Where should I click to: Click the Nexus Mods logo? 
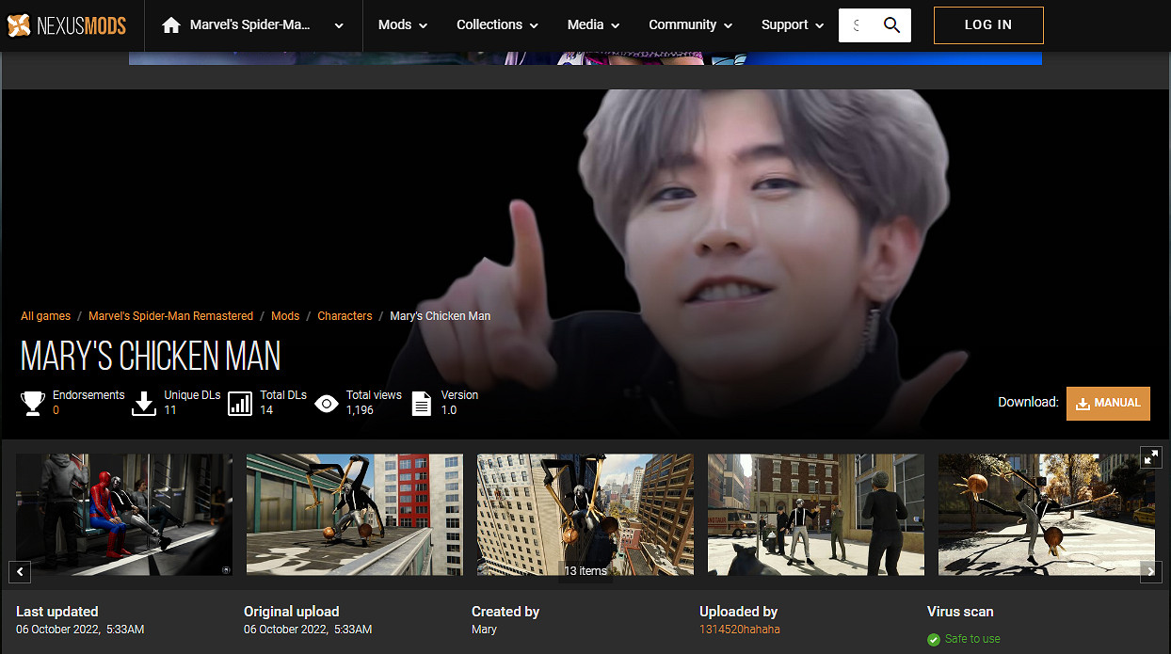67,25
